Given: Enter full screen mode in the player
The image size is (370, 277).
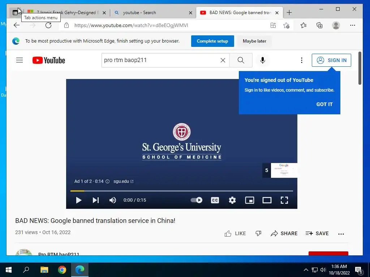Looking at the screenshot, I should 284,200.
